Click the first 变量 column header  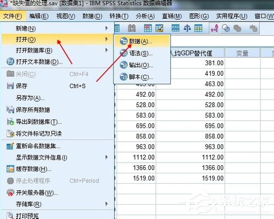tap(243, 53)
